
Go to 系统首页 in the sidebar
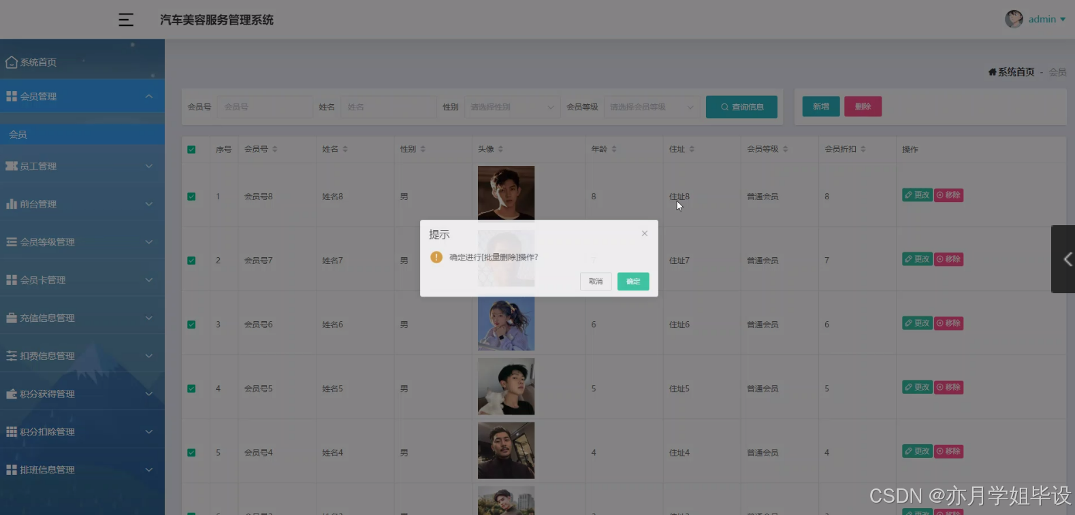click(x=82, y=62)
